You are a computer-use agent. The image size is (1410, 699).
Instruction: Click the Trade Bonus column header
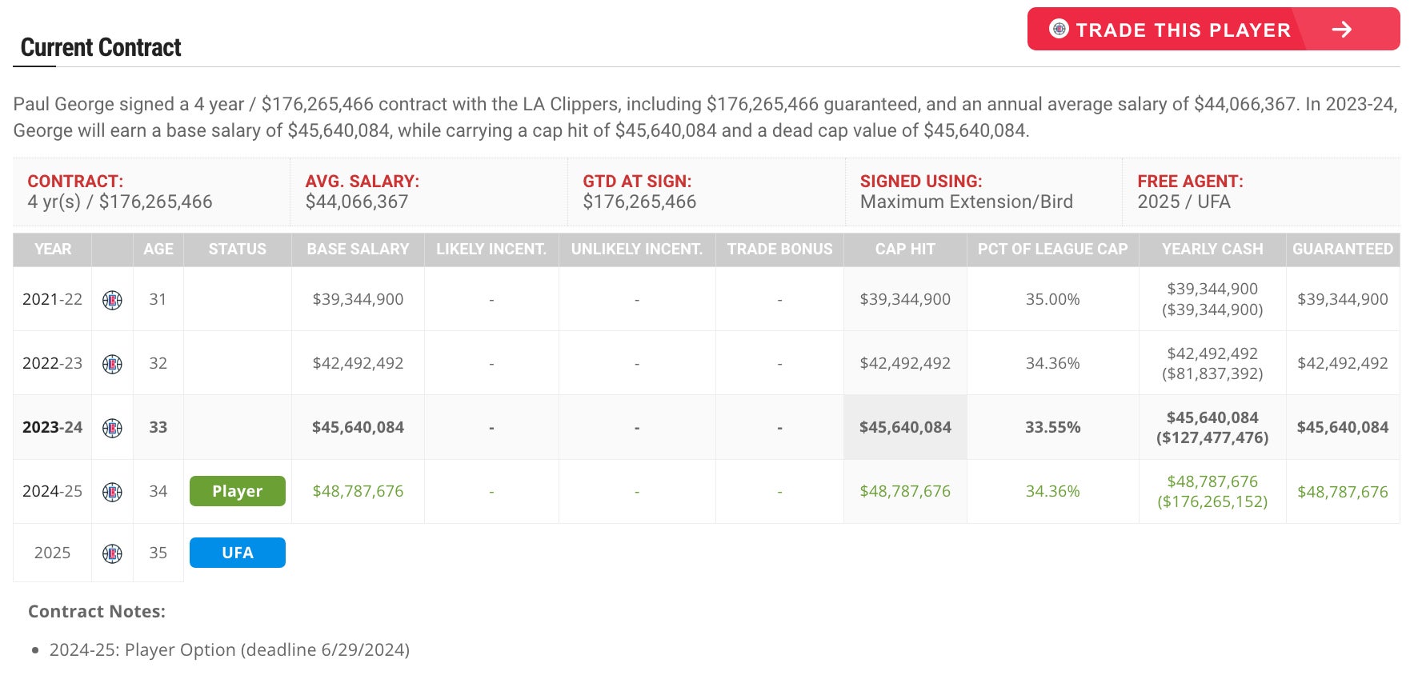779,250
